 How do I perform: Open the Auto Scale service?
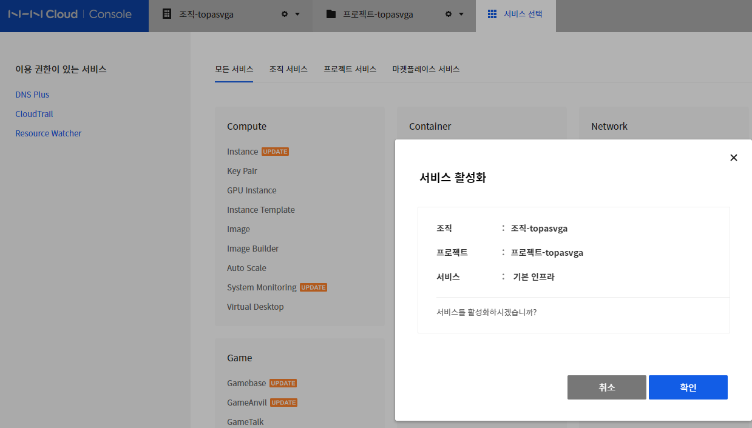click(246, 268)
